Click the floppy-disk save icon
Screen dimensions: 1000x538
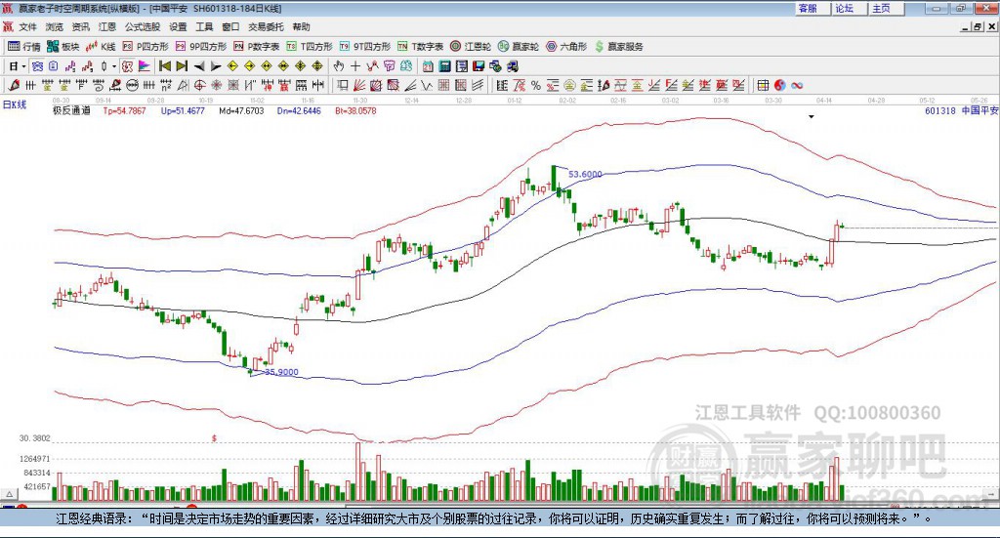[479, 66]
